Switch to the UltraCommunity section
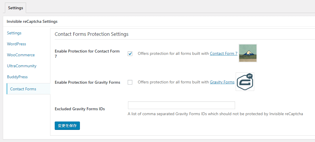The image size is (315, 142). pyautogui.click(x=22, y=66)
